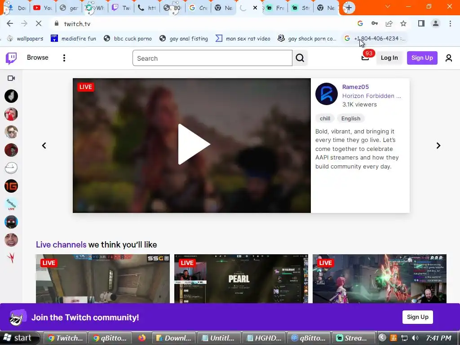Open saved passwords key icon
The image size is (460, 345).
374,23
